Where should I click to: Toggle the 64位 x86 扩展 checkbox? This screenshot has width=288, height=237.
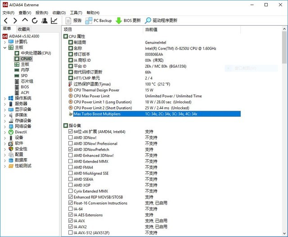(71, 132)
